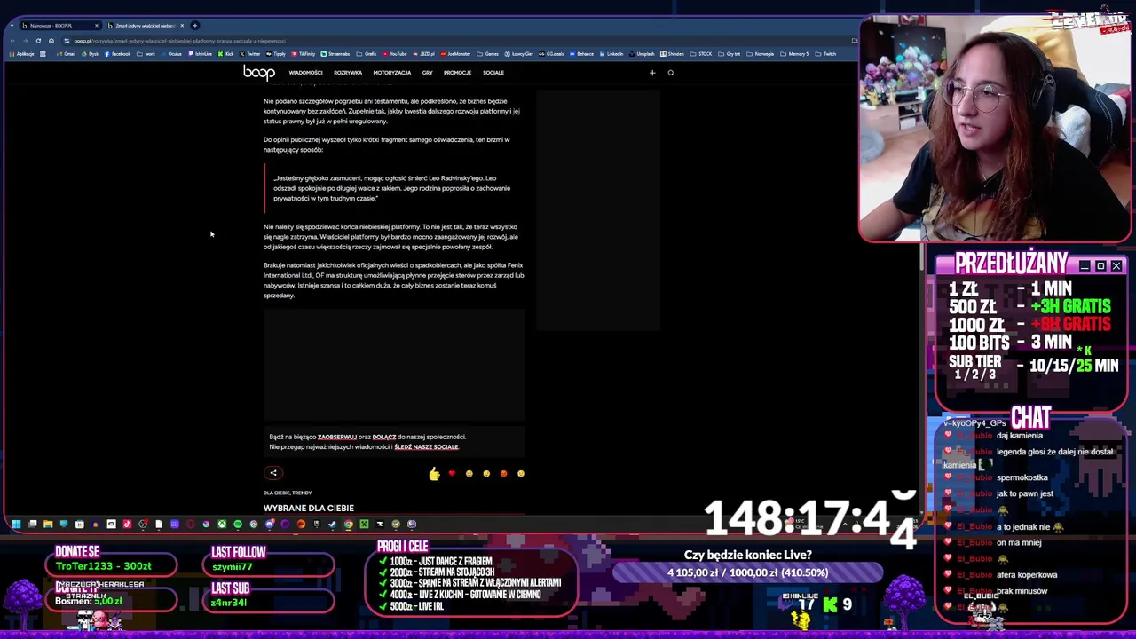Image resolution: width=1136 pixels, height=639 pixels.
Task: Open the MOTORYZACJA menu
Action: coord(391,73)
